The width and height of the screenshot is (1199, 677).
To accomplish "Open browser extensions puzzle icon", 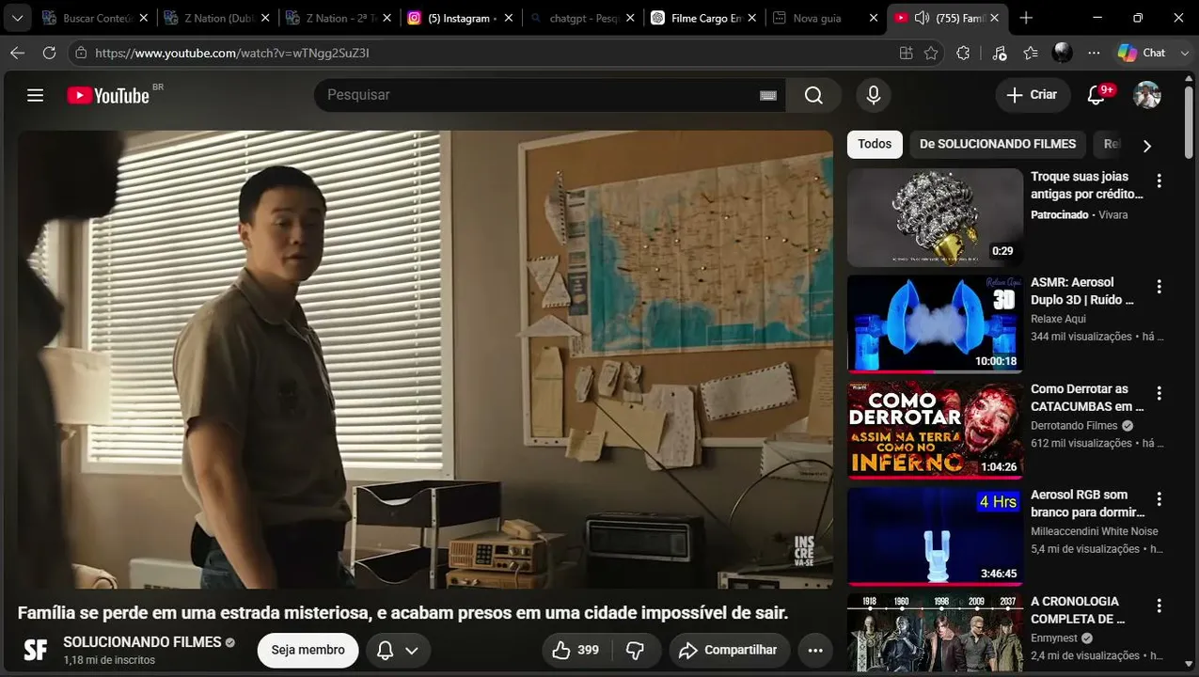I will pyautogui.click(x=963, y=53).
